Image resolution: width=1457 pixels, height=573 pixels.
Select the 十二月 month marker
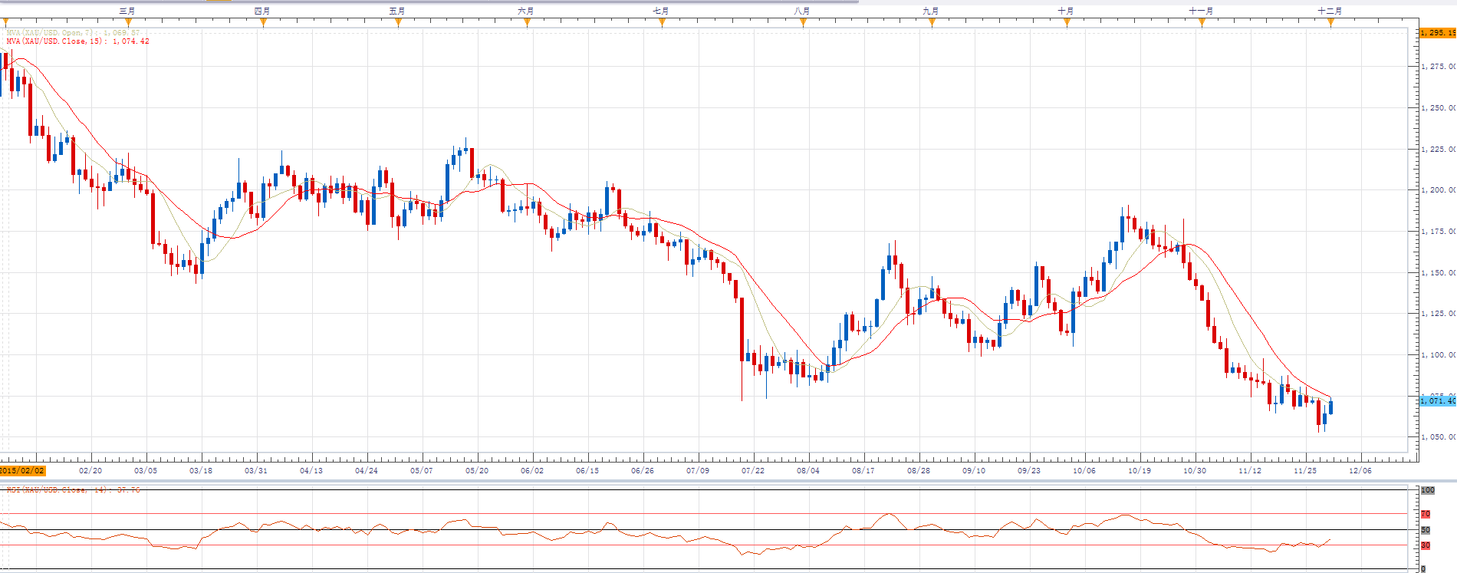point(1330,22)
